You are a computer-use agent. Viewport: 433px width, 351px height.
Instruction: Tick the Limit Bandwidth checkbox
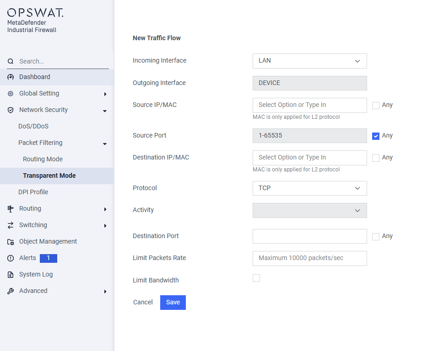coord(256,278)
